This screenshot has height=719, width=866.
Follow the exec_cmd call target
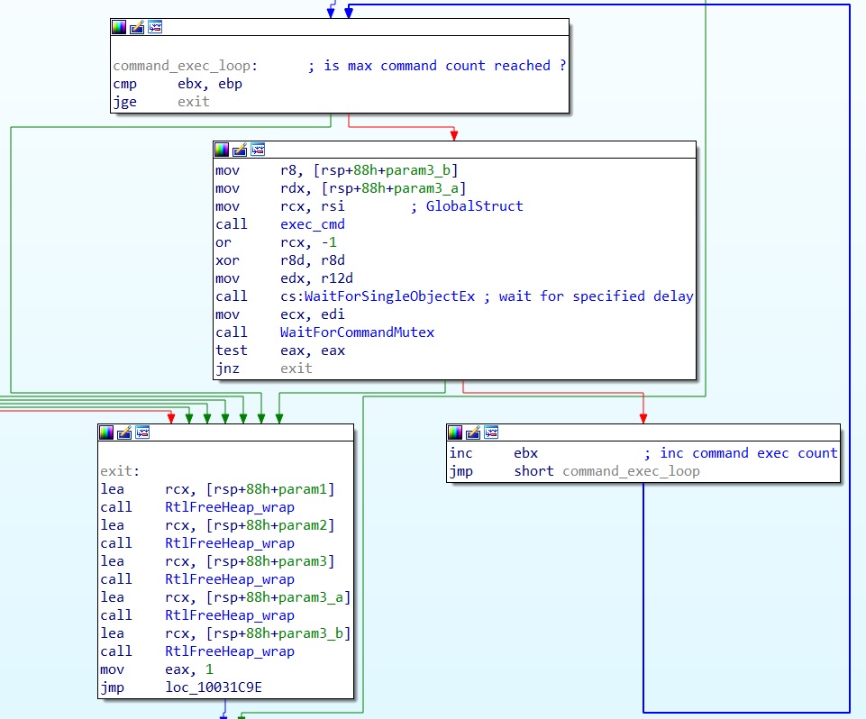pyautogui.click(x=313, y=224)
